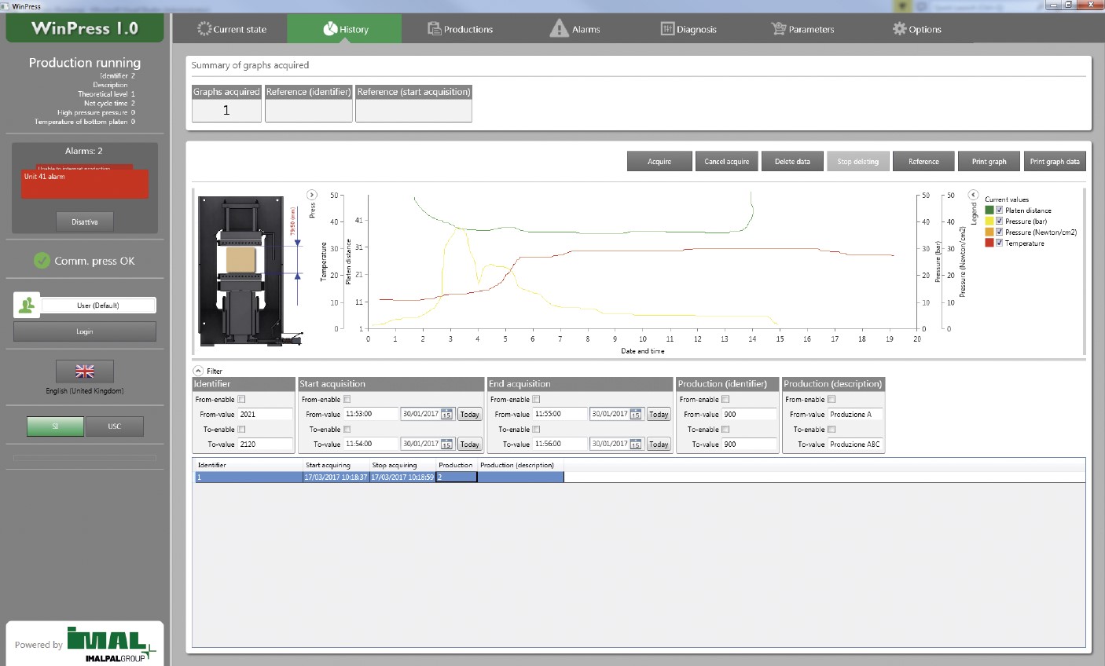Toggle Temperature checkbox in legend
The height and width of the screenshot is (666, 1105).
tap(1000, 243)
